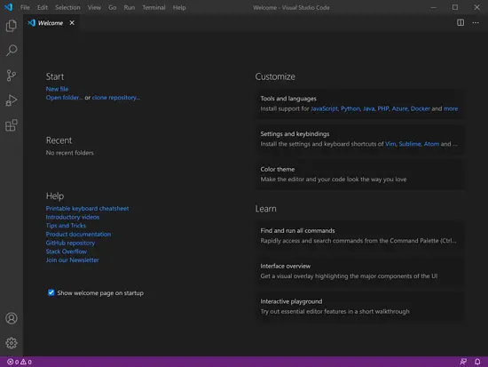Click the Settings and keybindings heading
The height and width of the screenshot is (367, 488).
(295, 134)
